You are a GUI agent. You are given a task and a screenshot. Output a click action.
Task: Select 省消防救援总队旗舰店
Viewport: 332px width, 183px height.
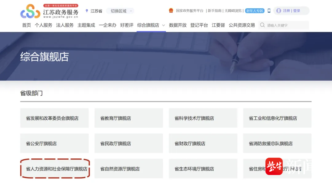tap(277, 143)
